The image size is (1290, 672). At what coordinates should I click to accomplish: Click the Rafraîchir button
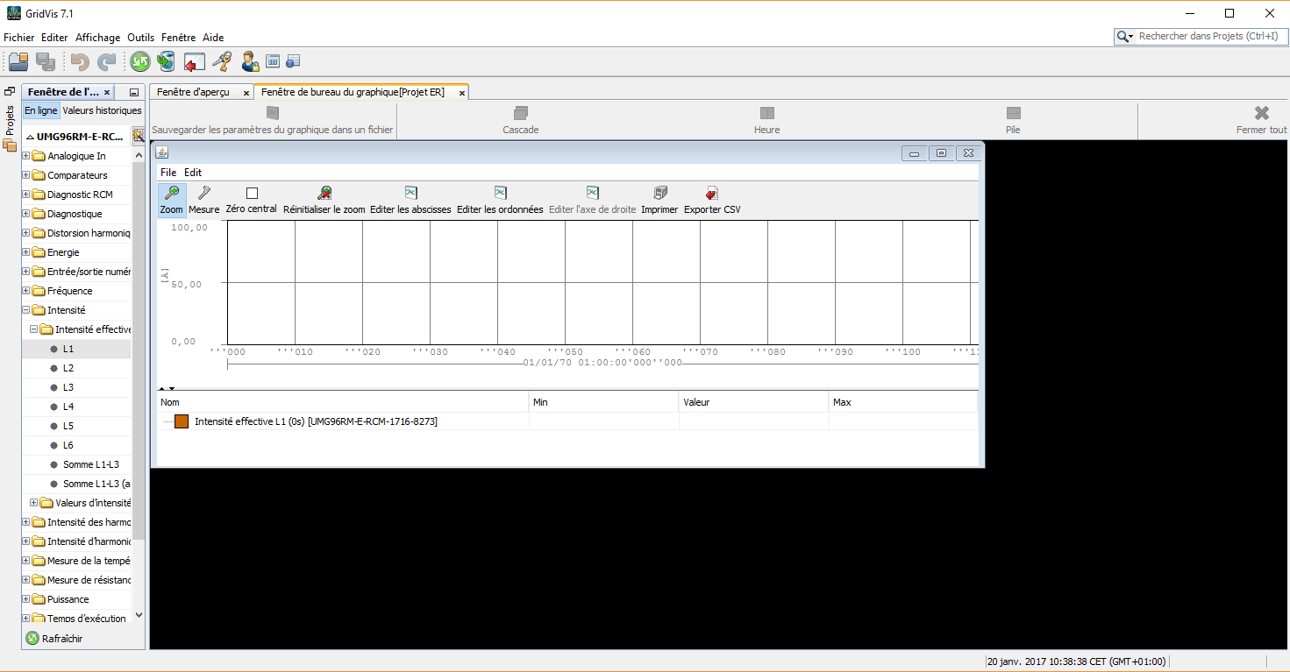tap(54, 639)
